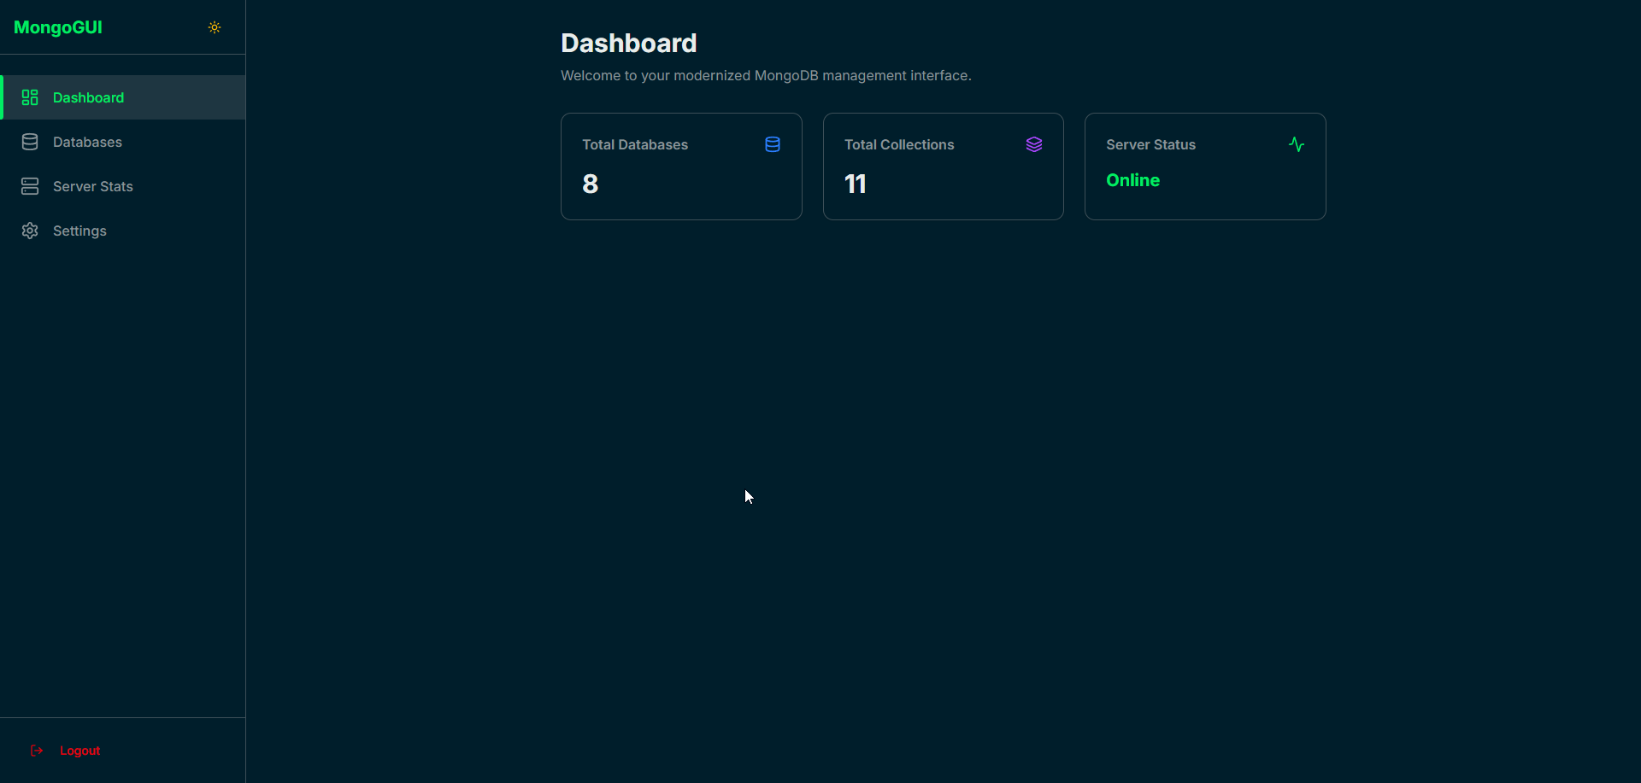Image resolution: width=1641 pixels, height=783 pixels.
Task: Select the Dashboard grid icon in sidebar
Action: coord(31,97)
